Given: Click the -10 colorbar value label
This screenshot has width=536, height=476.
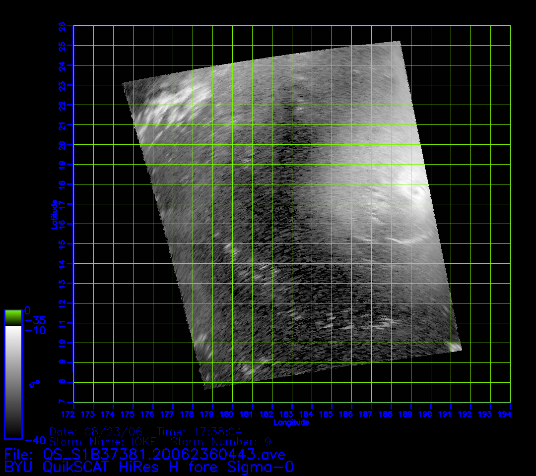Looking at the screenshot, I should pos(35,330).
